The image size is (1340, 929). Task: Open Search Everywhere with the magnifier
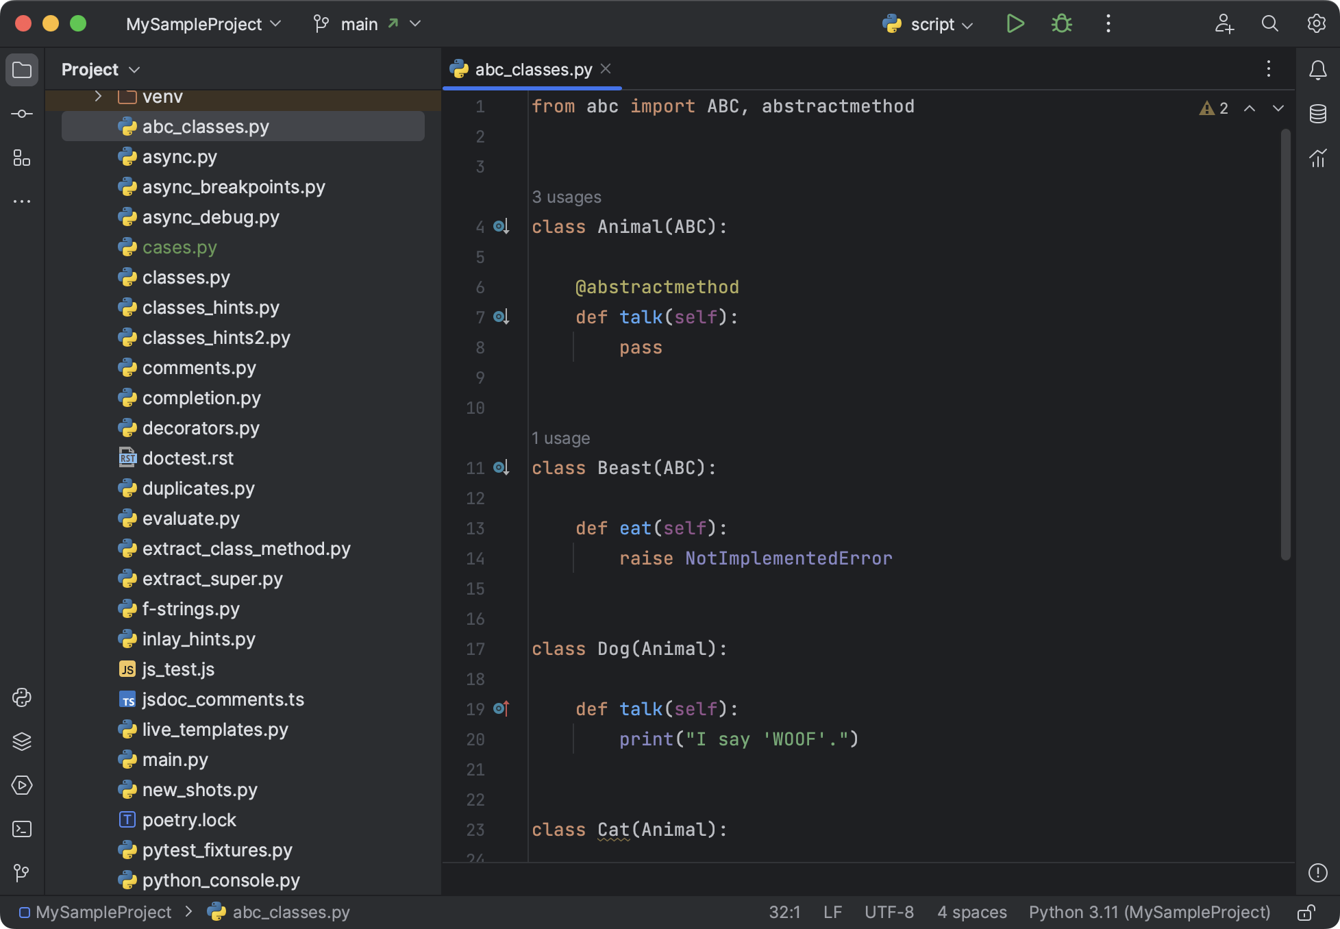pos(1269,23)
